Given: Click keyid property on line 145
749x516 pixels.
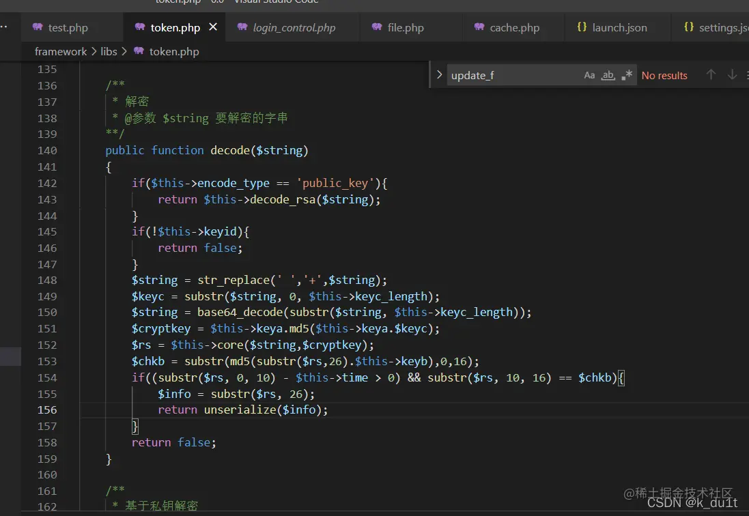Looking at the screenshot, I should [221, 231].
